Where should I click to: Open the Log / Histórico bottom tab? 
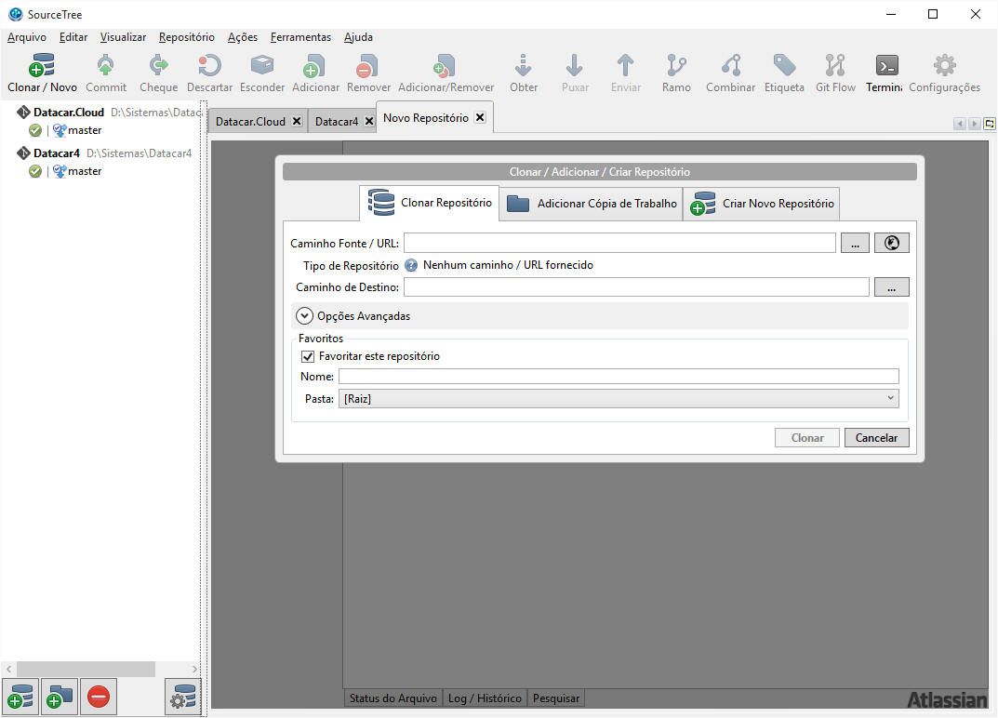coord(485,698)
